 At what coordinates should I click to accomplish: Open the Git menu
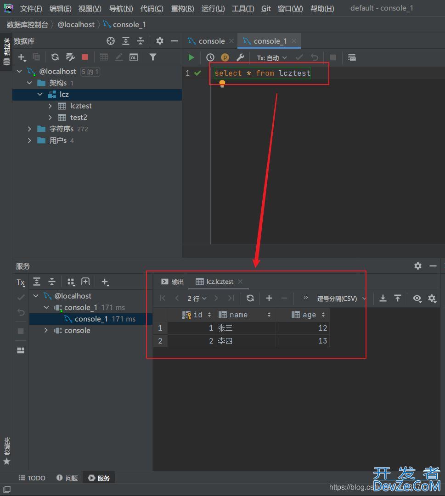tap(266, 9)
